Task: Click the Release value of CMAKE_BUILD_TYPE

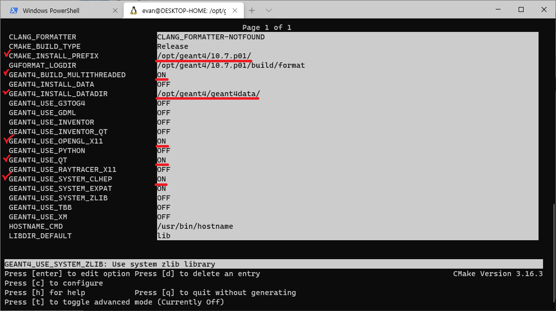Action: [173, 46]
